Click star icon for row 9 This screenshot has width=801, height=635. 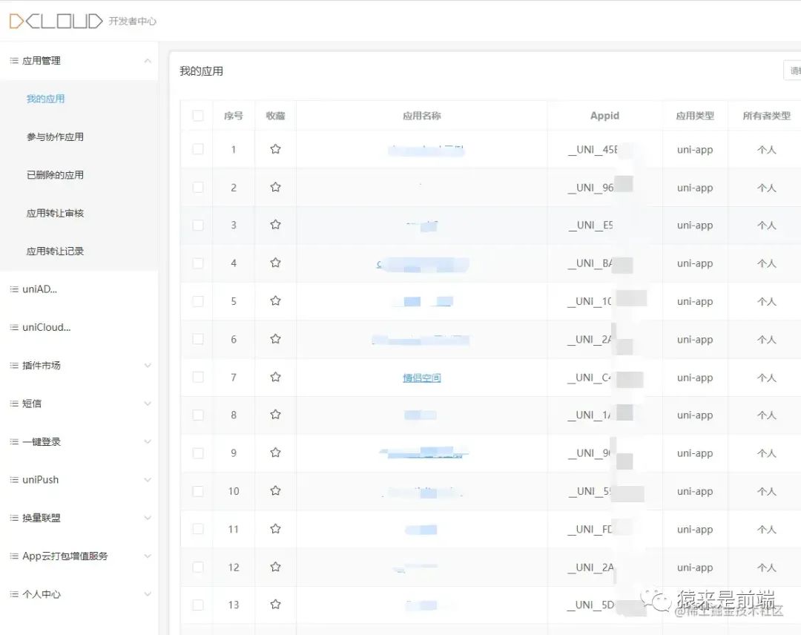[275, 453]
